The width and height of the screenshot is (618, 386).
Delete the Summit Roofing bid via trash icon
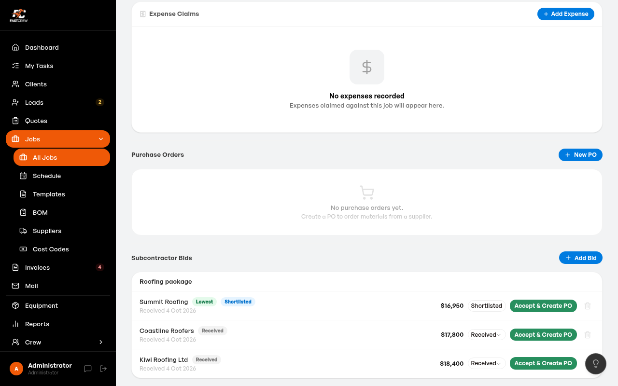click(588, 306)
